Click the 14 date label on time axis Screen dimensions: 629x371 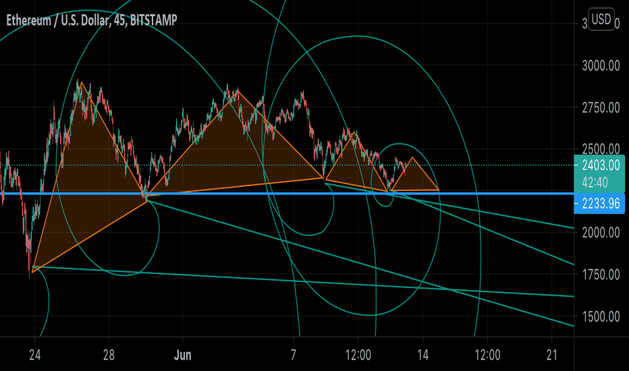tap(422, 355)
